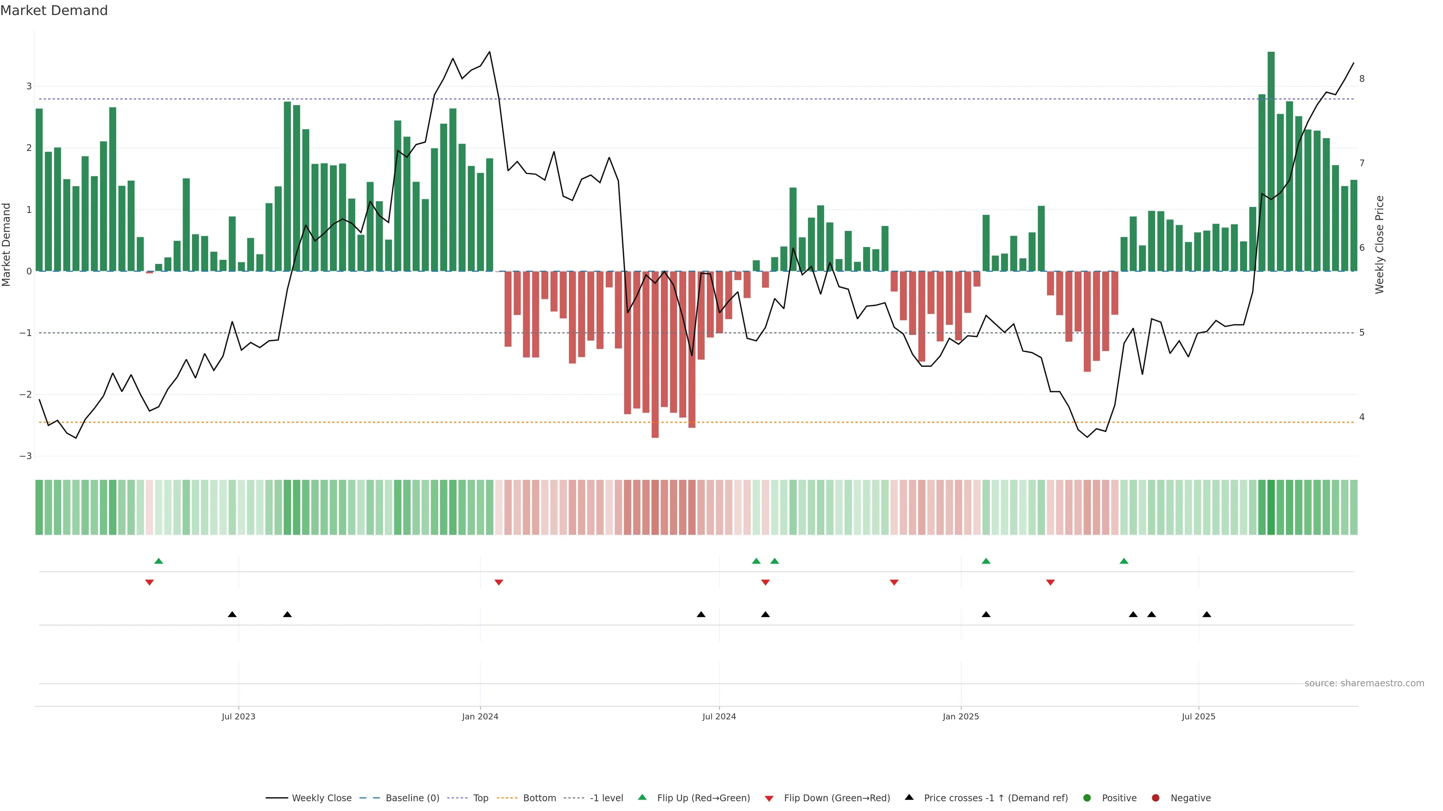Image resolution: width=1443 pixels, height=811 pixels.
Task: Click the Flip Down red triangle legend icon
Action: (x=768, y=798)
